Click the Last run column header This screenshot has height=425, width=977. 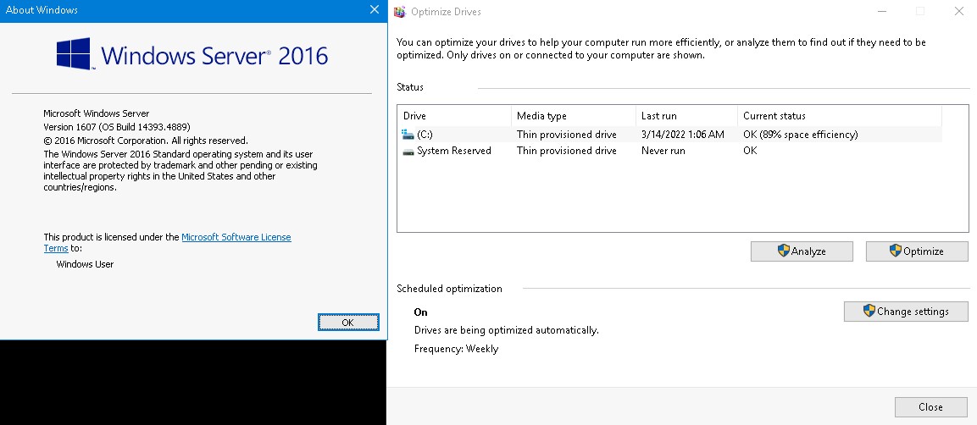686,116
